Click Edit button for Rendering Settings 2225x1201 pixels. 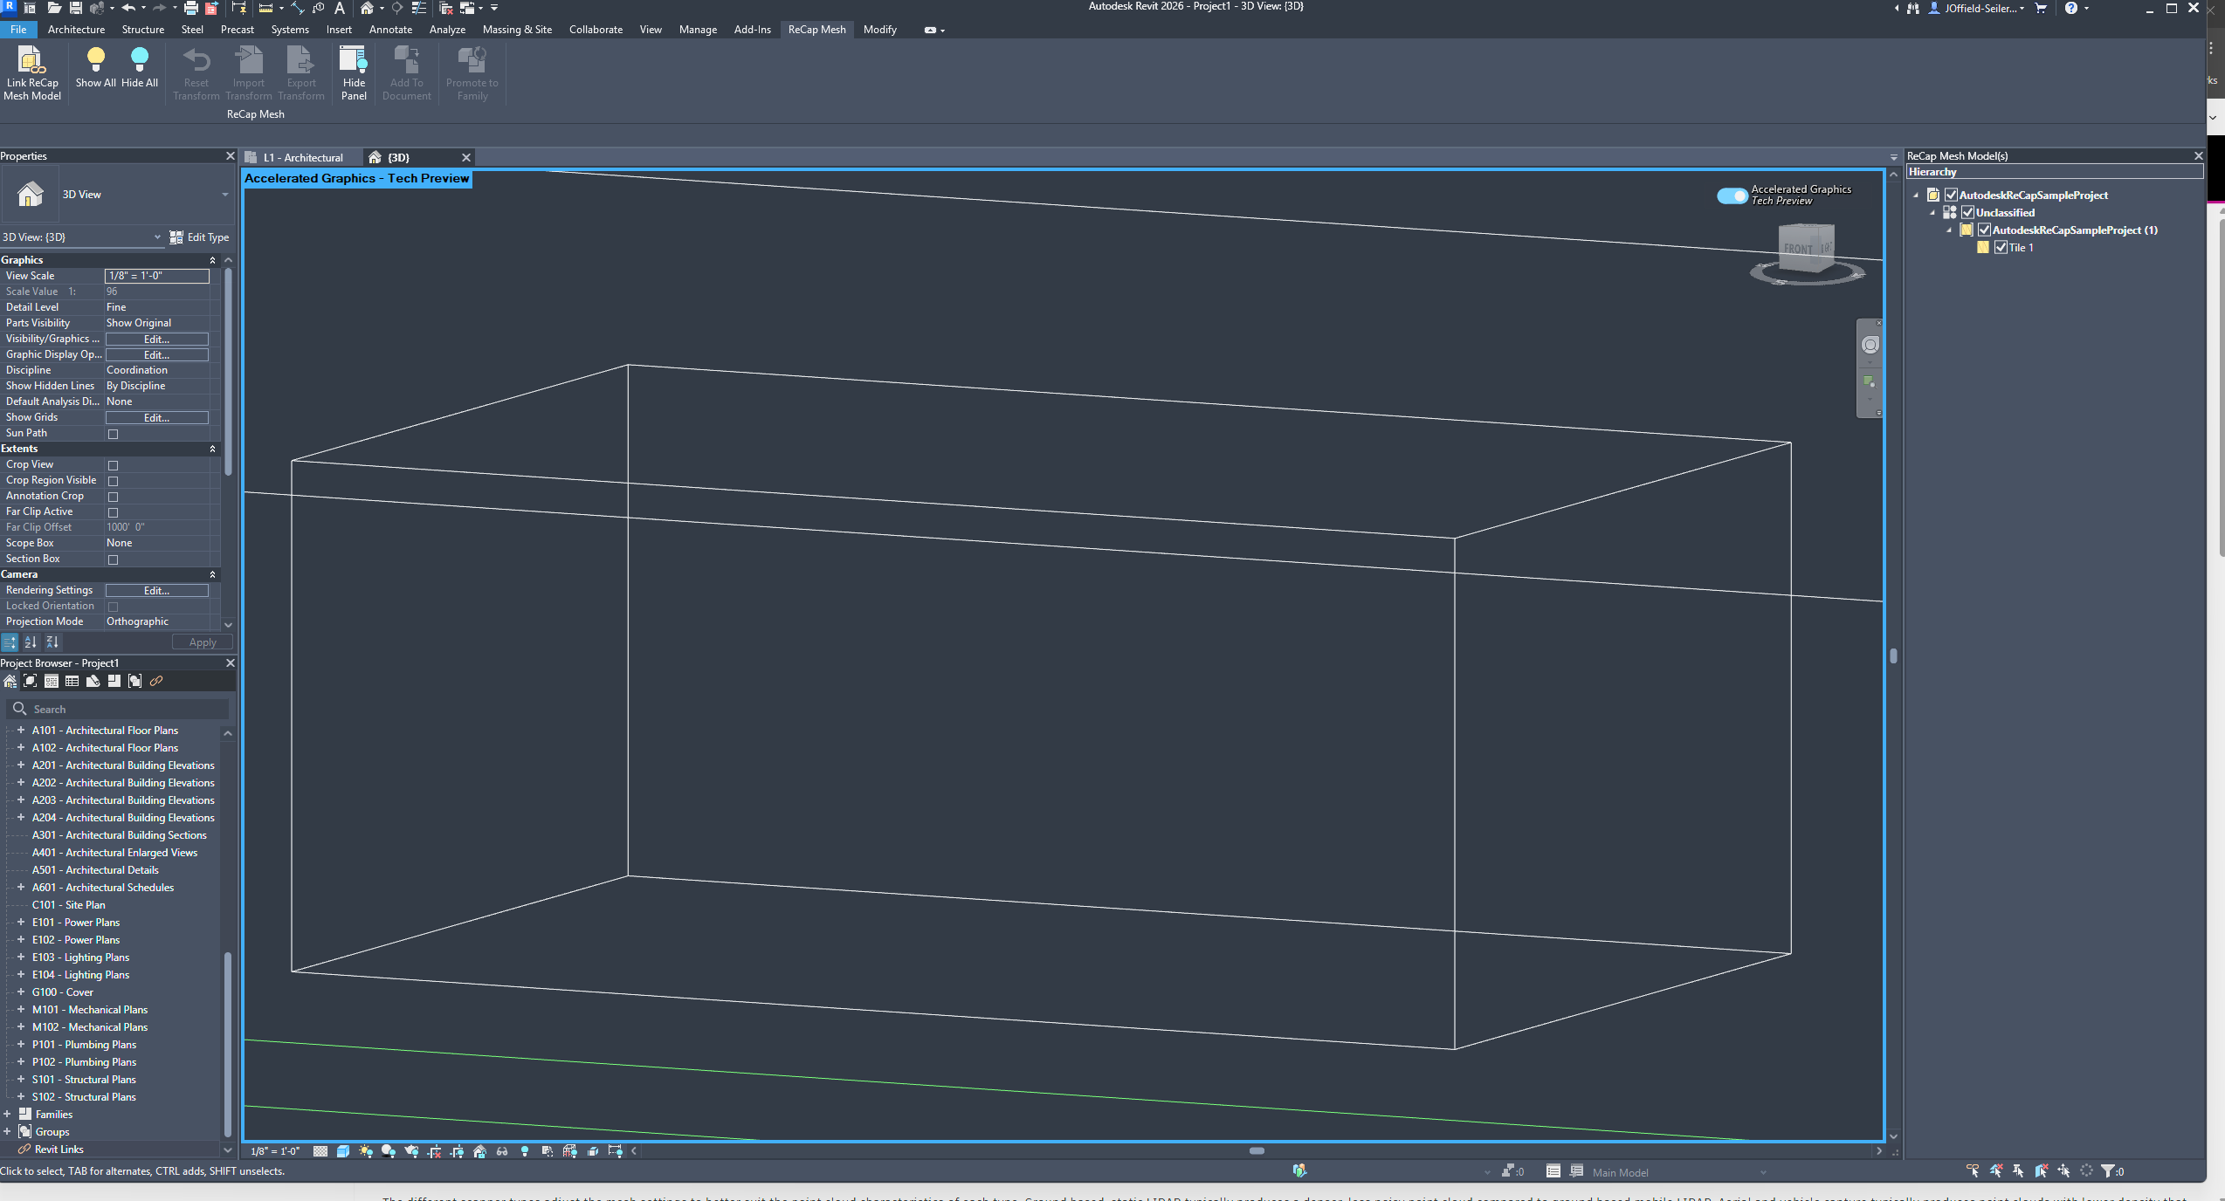coord(157,591)
